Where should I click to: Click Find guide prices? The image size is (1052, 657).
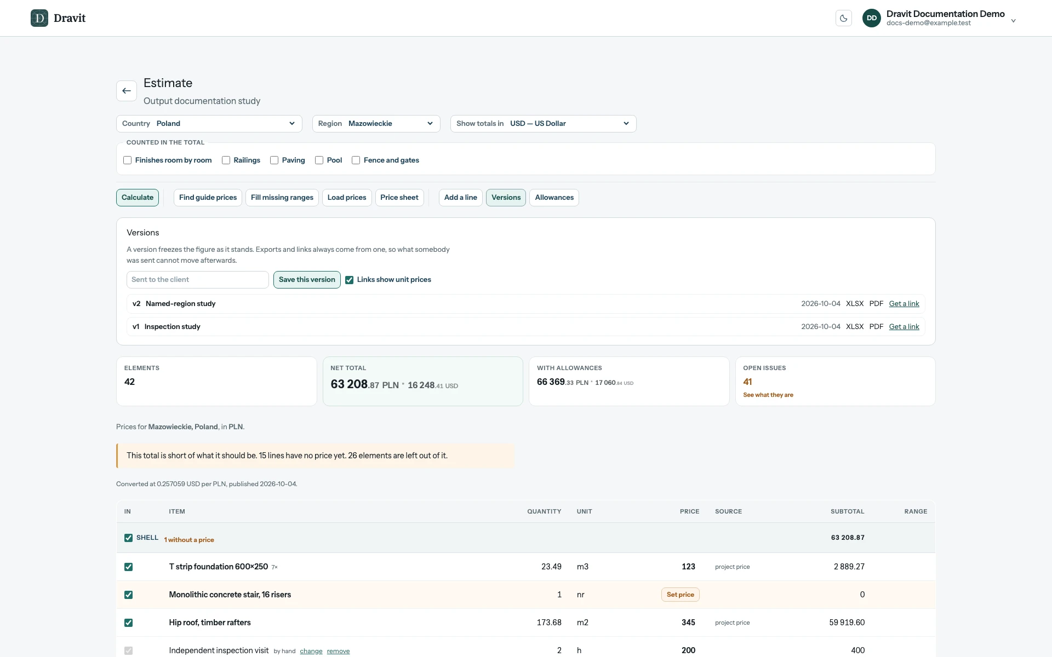(208, 198)
